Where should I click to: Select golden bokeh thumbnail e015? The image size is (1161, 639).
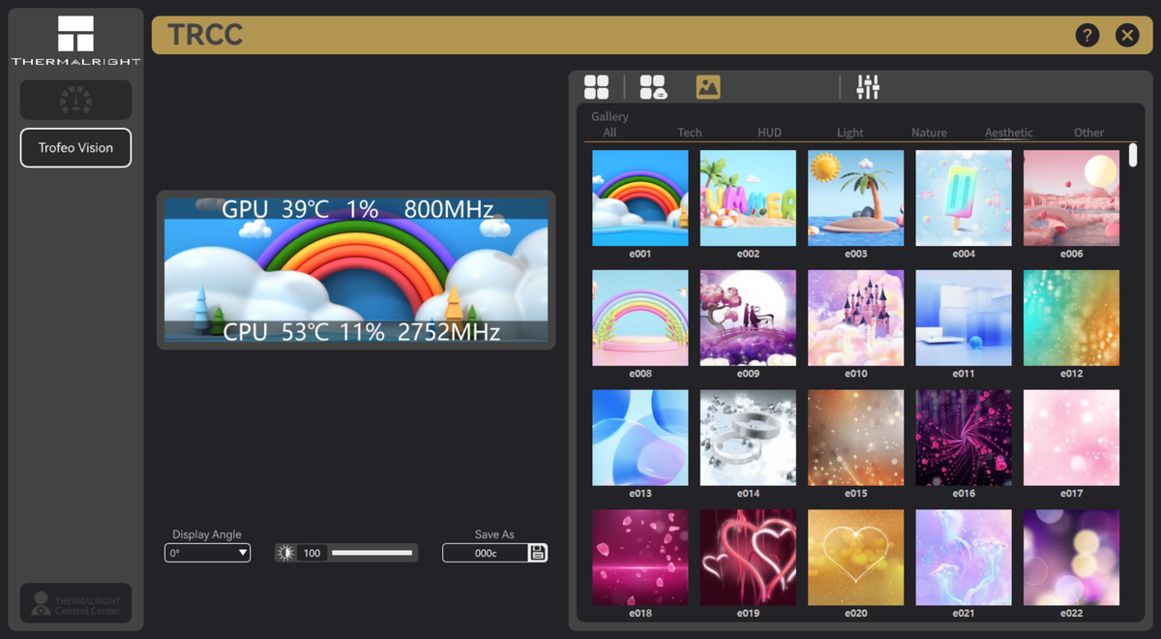point(856,438)
